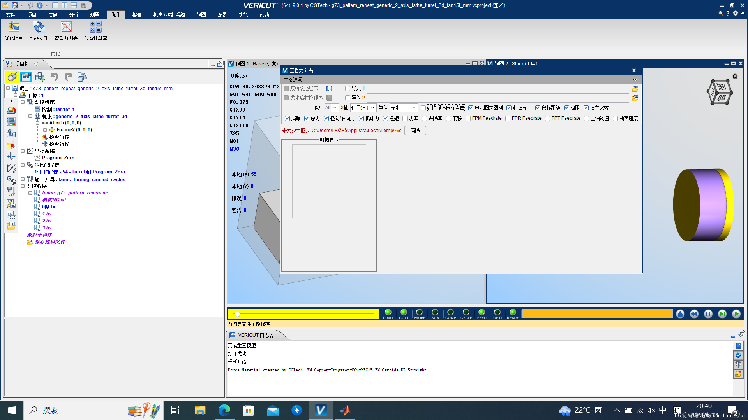Screen dimensions: 748x420
Task: Select the 测试NC.txt program in tree
Action: click(x=54, y=200)
